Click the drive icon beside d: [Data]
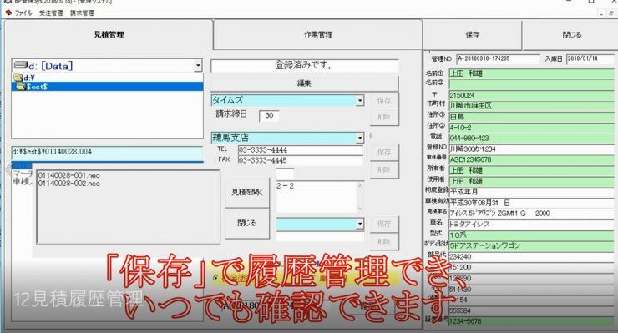The width and height of the screenshot is (618, 333). pyautogui.click(x=20, y=65)
